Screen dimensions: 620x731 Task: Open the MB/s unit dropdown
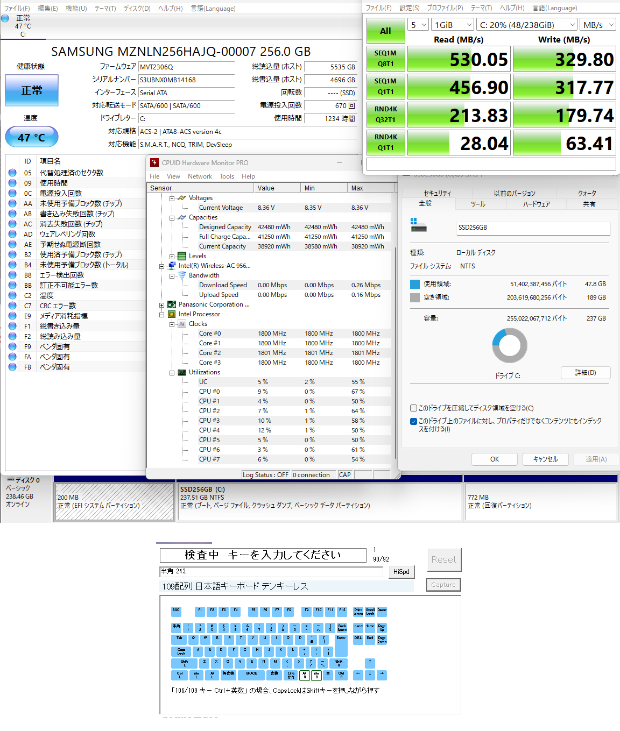598,25
